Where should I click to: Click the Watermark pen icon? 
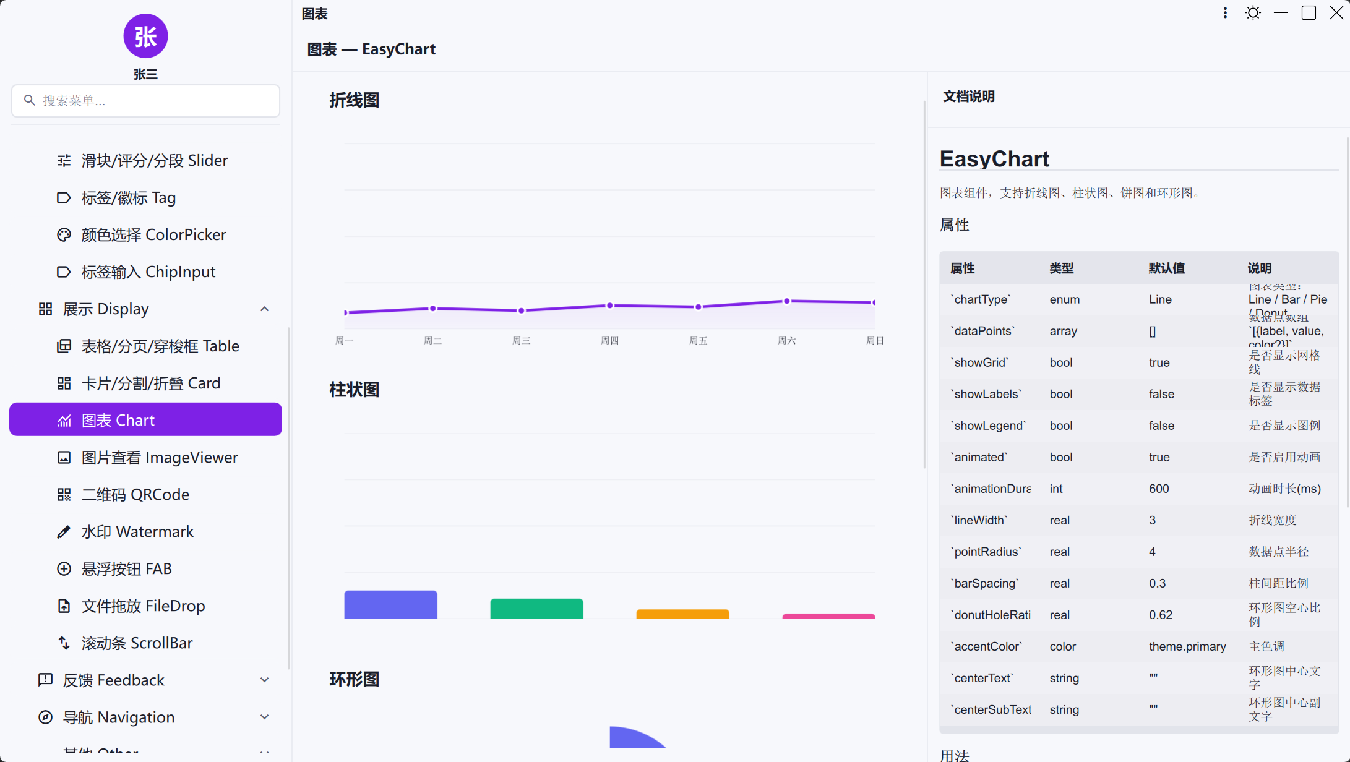tap(64, 532)
